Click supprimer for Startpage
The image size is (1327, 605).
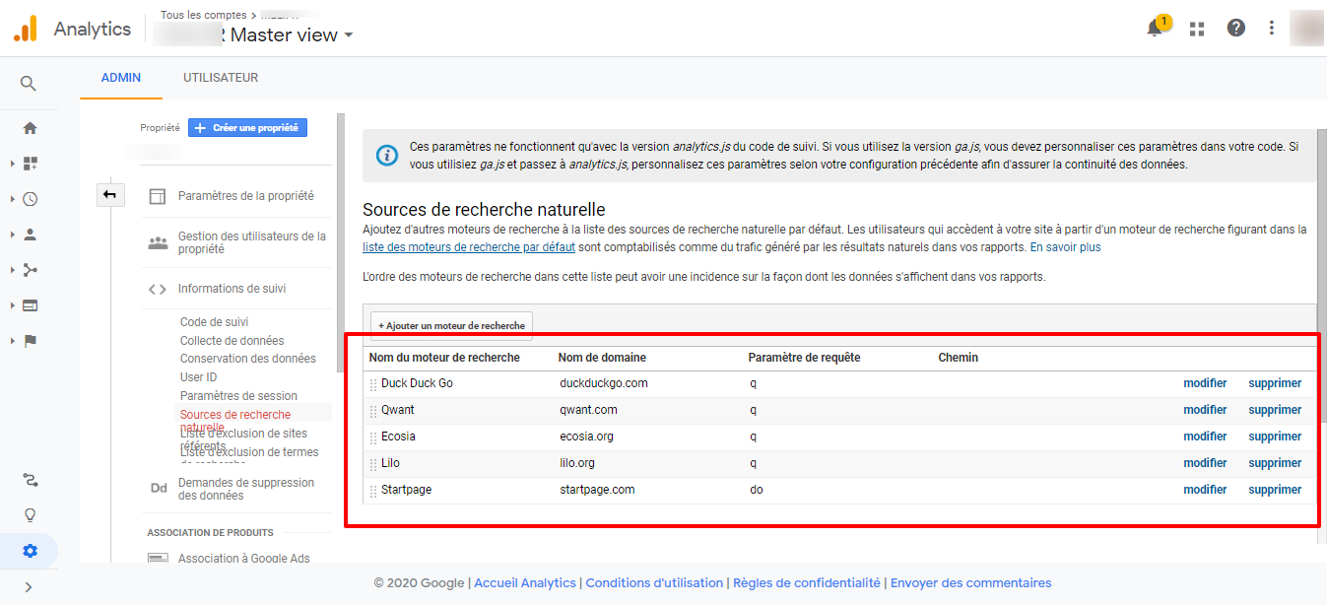tap(1275, 490)
